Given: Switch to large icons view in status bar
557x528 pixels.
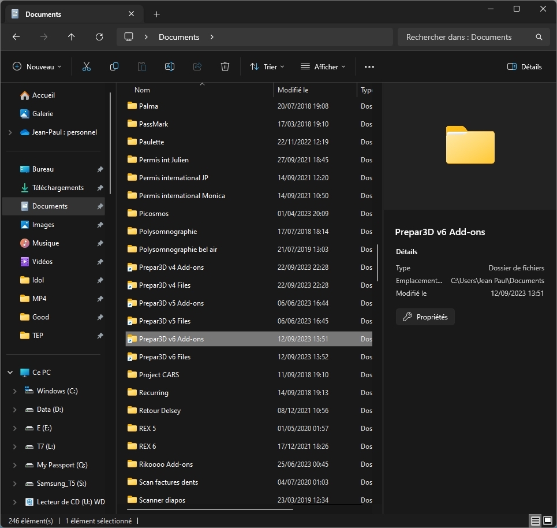Looking at the screenshot, I should (548, 521).
